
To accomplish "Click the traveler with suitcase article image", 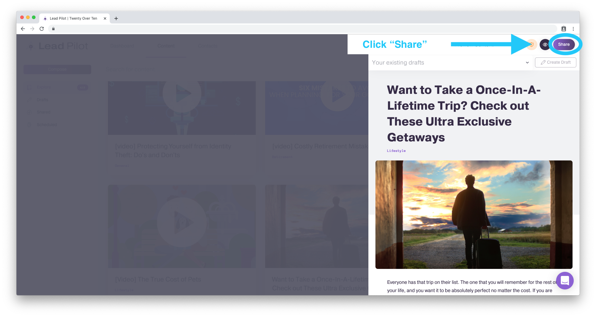I will click(x=474, y=214).
